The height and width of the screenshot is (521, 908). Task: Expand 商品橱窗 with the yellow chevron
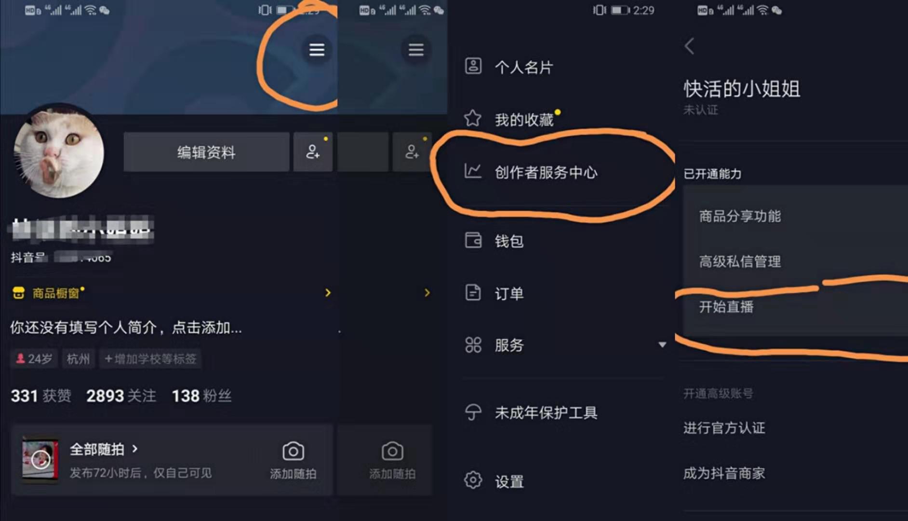point(328,293)
